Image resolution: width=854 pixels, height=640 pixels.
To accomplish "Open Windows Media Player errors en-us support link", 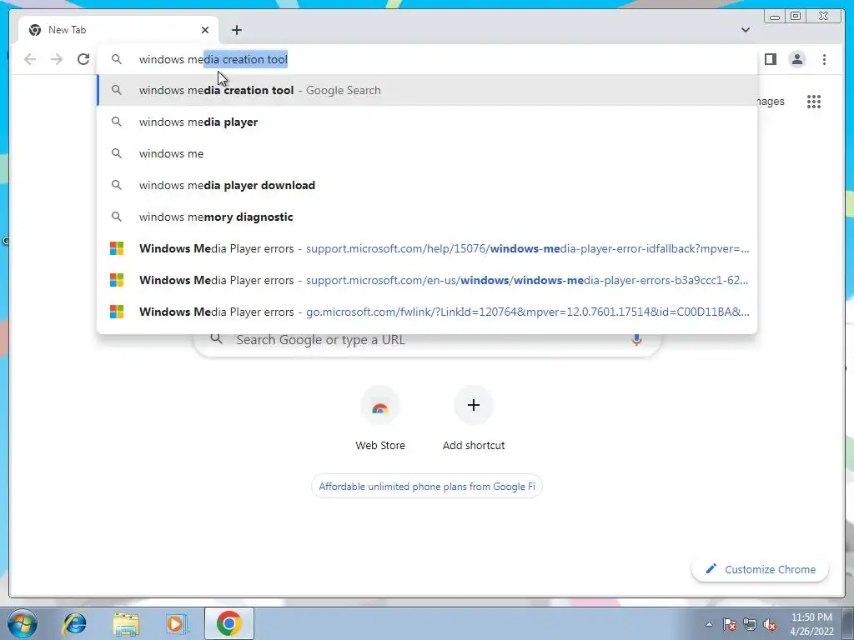I will [x=427, y=280].
